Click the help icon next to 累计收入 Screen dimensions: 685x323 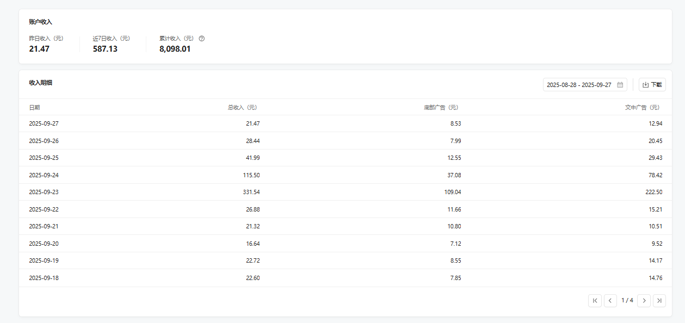tap(202, 39)
